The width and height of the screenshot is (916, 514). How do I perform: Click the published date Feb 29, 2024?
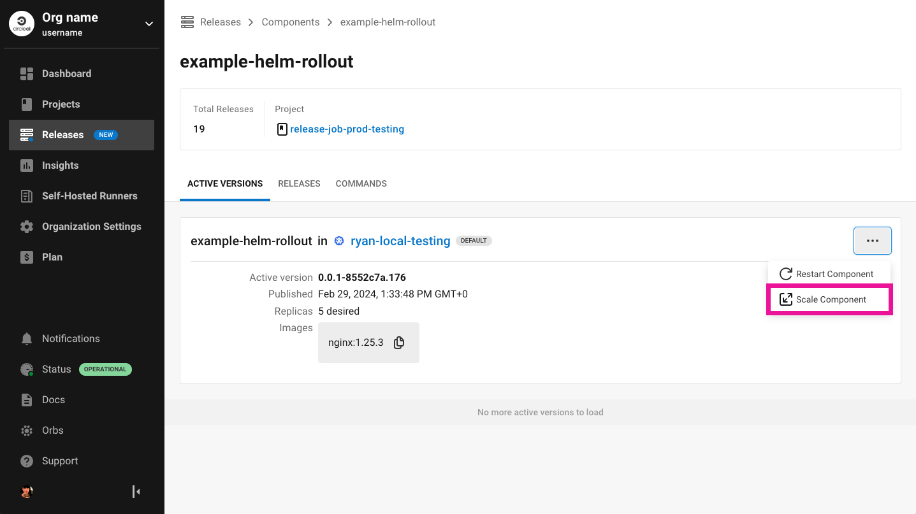pyautogui.click(x=393, y=294)
